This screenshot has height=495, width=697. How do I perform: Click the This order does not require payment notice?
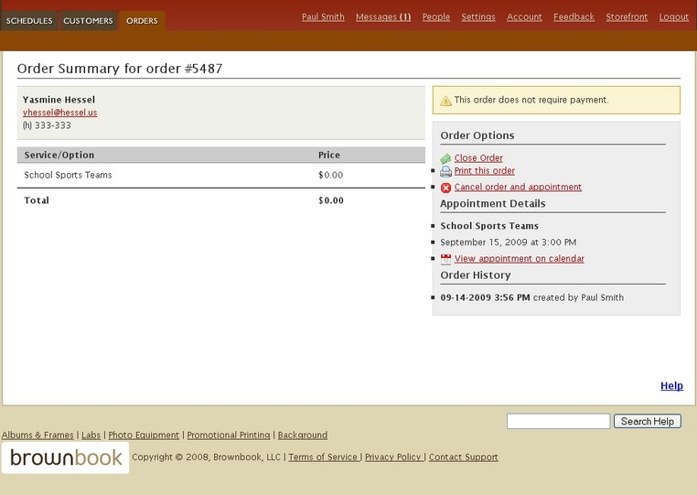click(556, 100)
